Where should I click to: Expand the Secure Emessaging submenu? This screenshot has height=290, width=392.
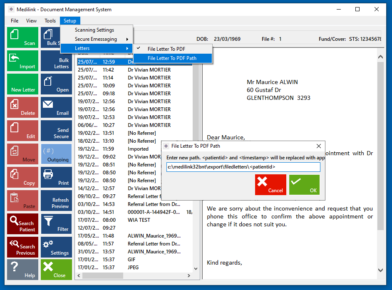(x=97, y=39)
